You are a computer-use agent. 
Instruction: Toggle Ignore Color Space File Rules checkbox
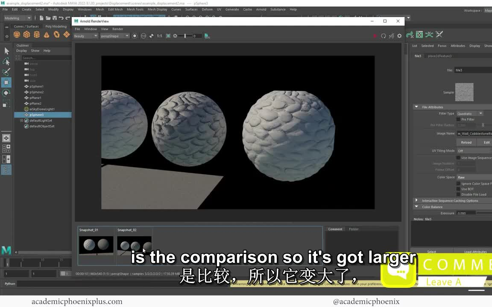pos(458,184)
